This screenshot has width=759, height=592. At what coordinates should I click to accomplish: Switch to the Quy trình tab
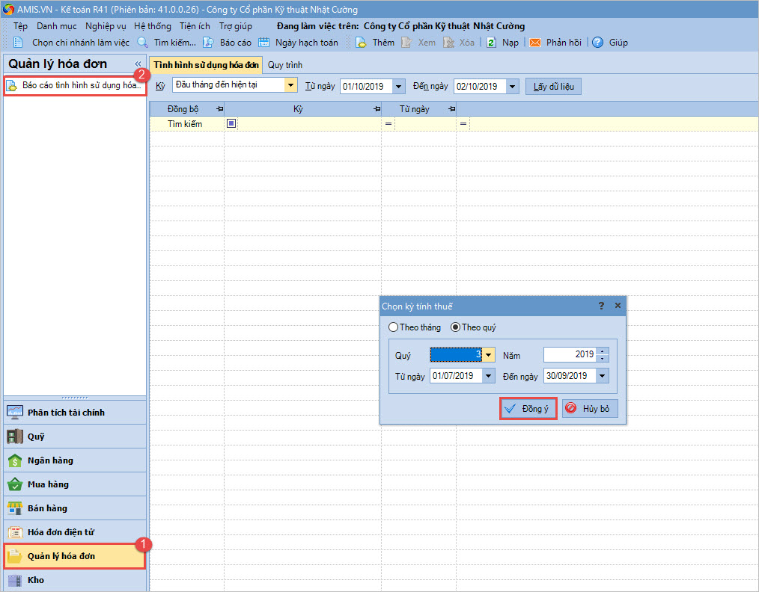284,66
